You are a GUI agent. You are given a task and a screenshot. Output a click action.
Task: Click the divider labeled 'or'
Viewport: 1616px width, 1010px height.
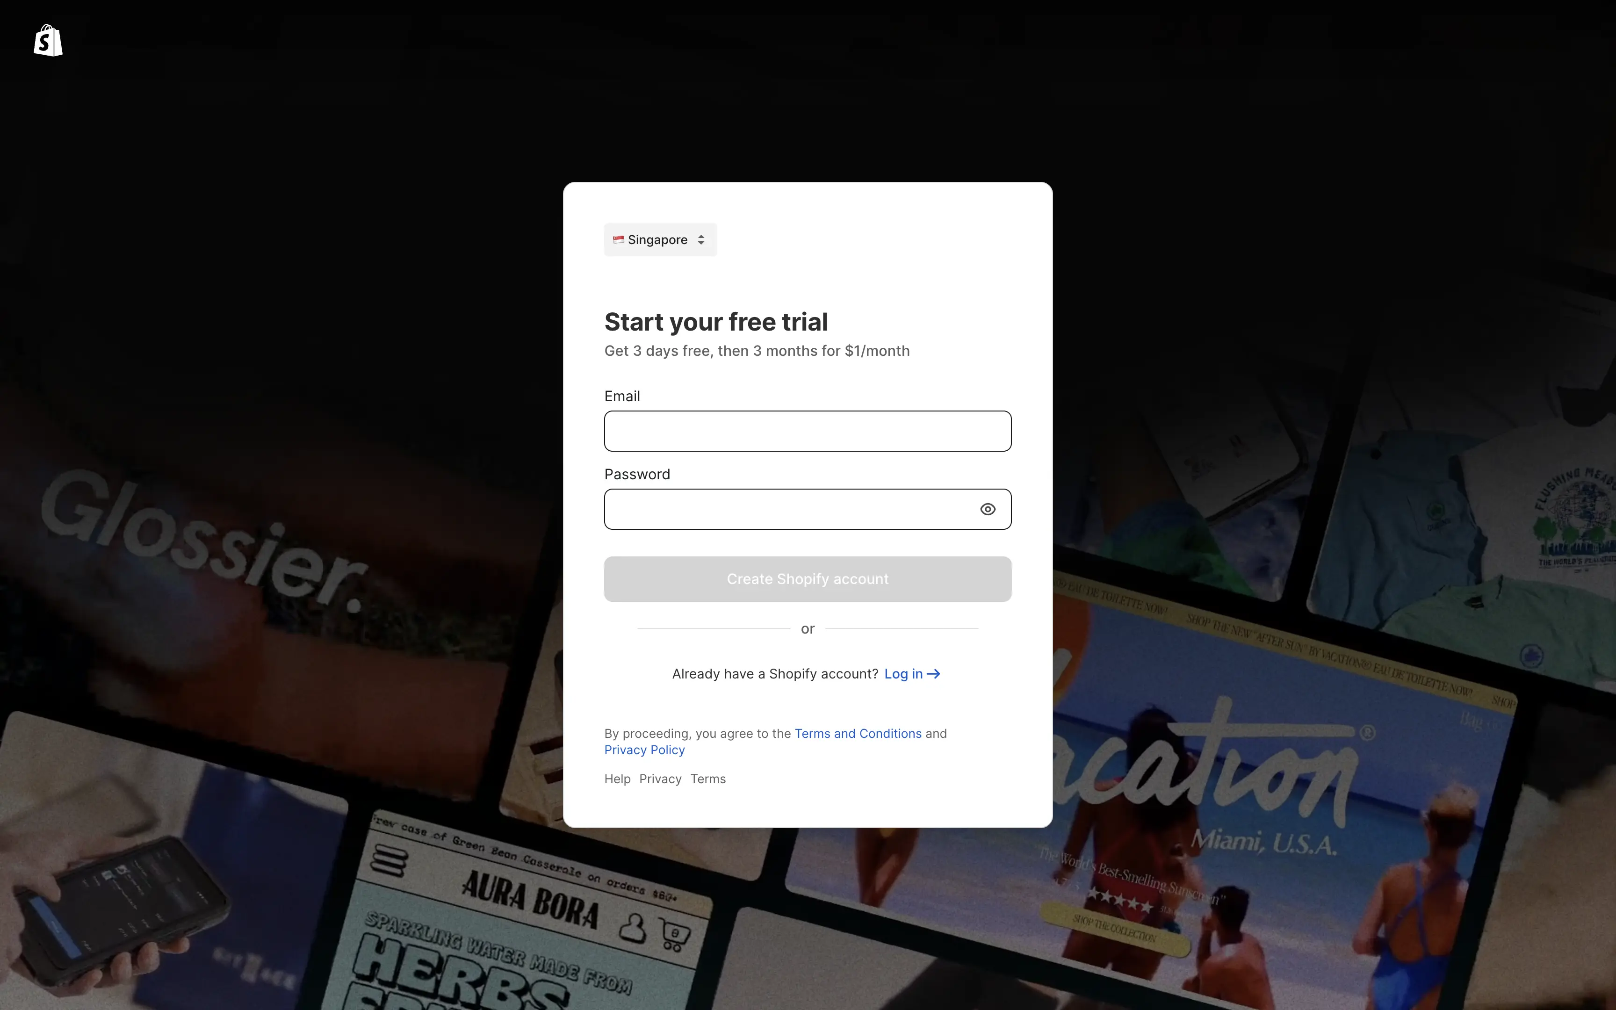(x=808, y=628)
